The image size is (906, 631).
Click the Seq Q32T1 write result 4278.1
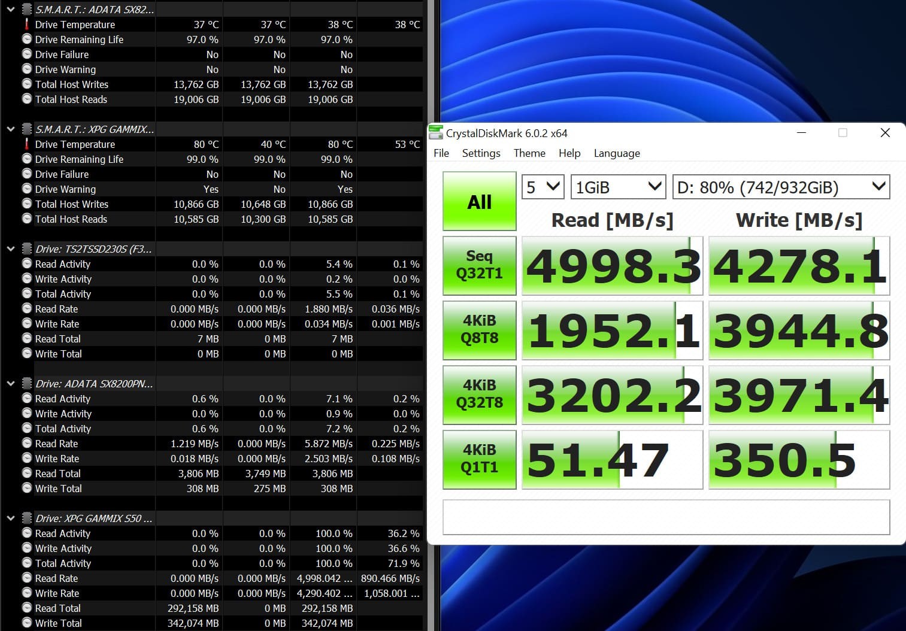(x=799, y=266)
